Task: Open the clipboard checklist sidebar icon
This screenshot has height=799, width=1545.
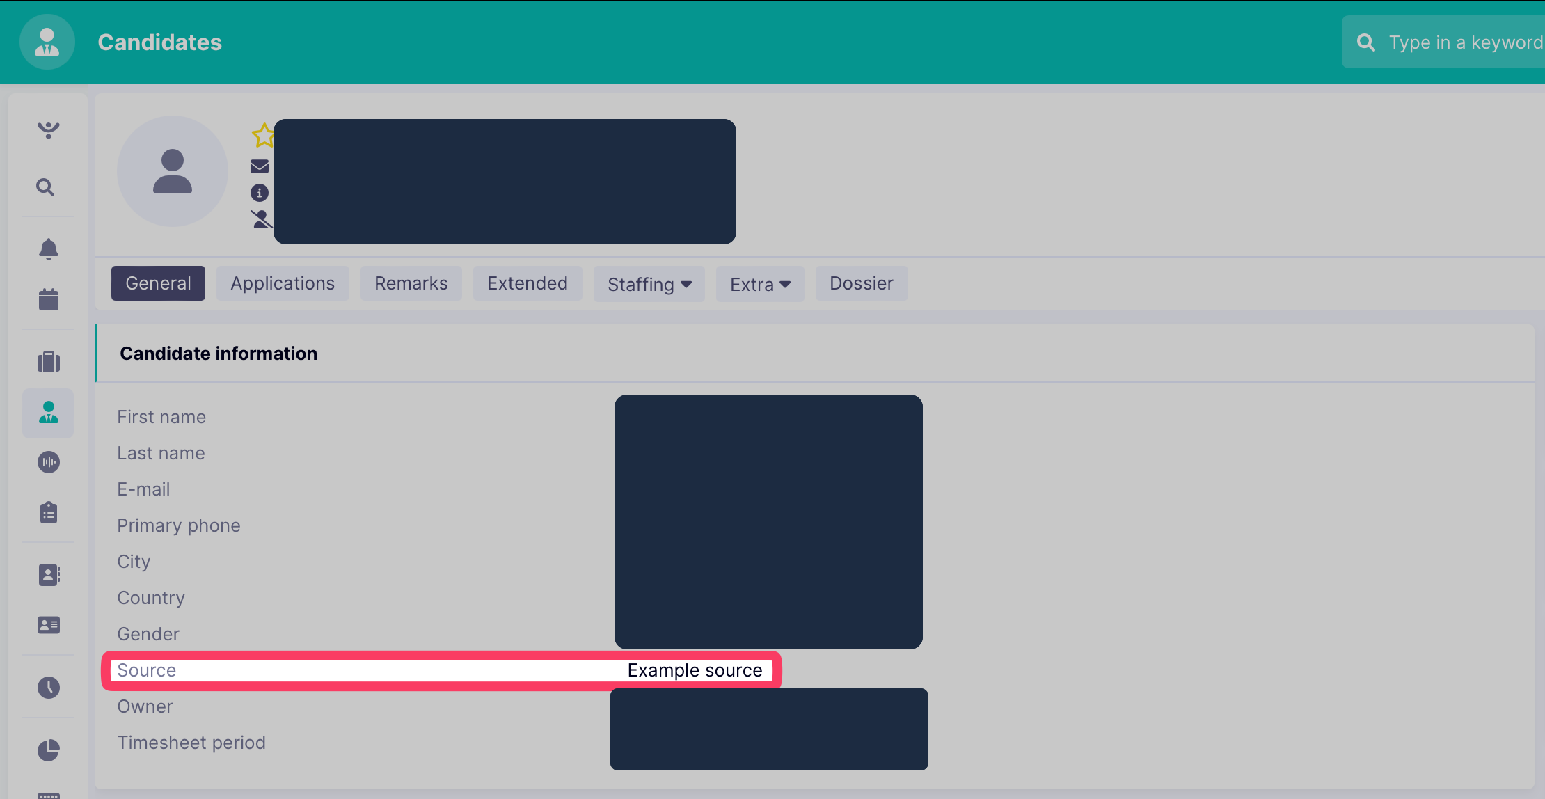Action: point(48,513)
